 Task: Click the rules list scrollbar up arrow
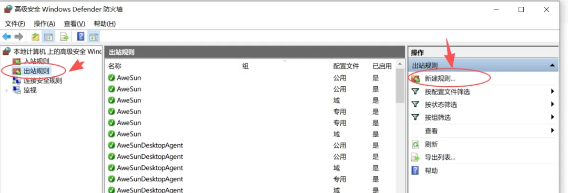point(400,65)
